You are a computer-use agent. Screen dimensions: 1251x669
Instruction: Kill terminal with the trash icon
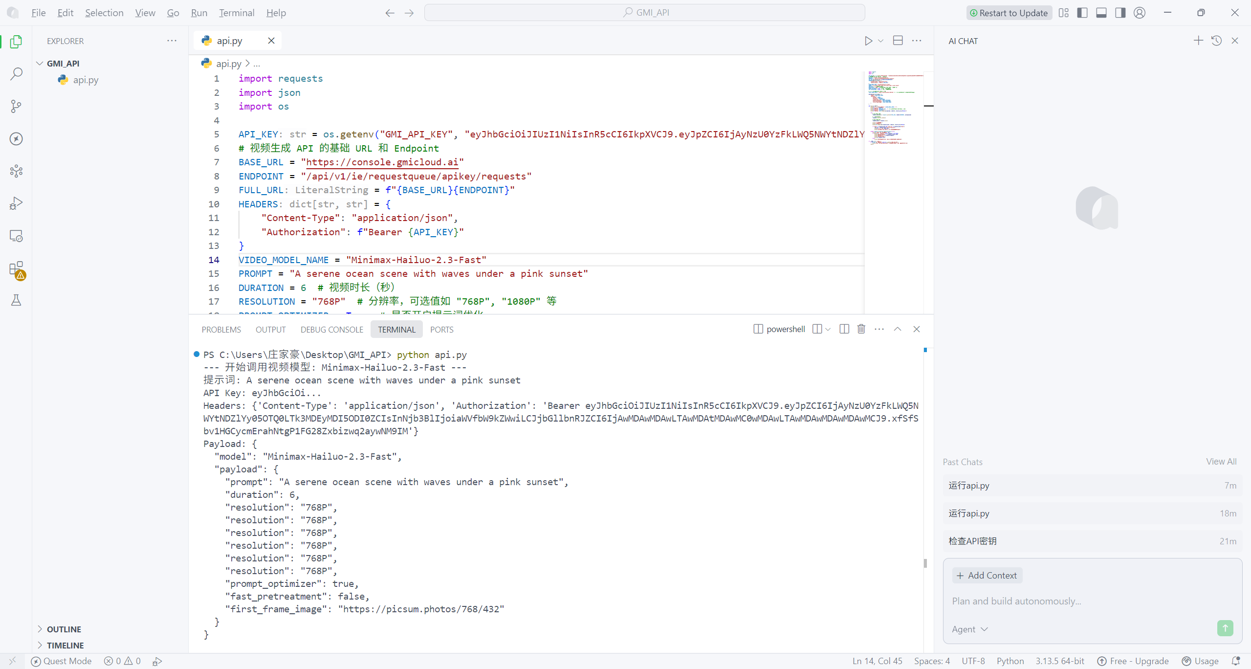coord(861,329)
